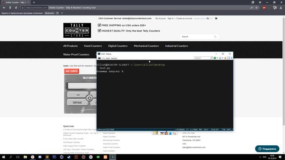Expand the dropdown arrow in protection bar
The height and width of the screenshot is (160, 285).
(62, 13)
